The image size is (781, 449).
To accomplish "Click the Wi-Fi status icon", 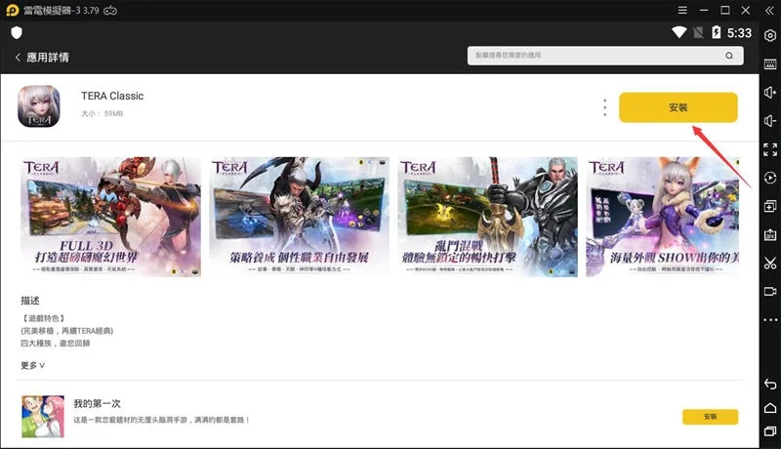I will pyautogui.click(x=678, y=32).
